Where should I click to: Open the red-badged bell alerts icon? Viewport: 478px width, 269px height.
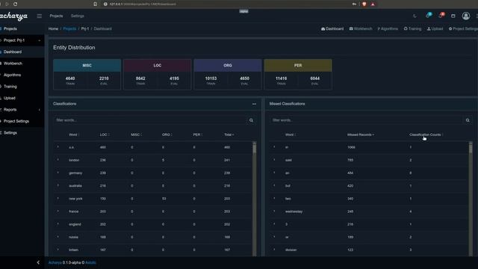click(441, 15)
